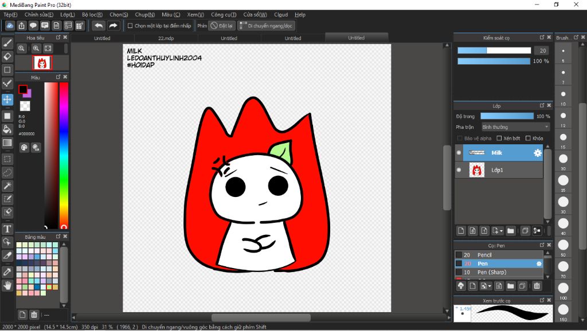Viewport: 587px width, 331px height.
Task: Click the brush size 20 input field
Action: tap(542, 50)
